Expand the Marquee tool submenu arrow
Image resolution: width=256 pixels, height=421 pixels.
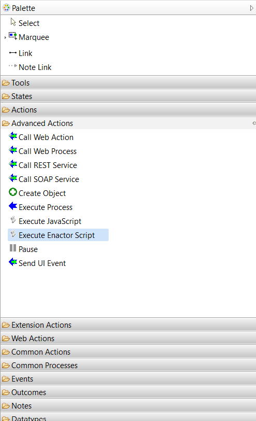point(5,37)
